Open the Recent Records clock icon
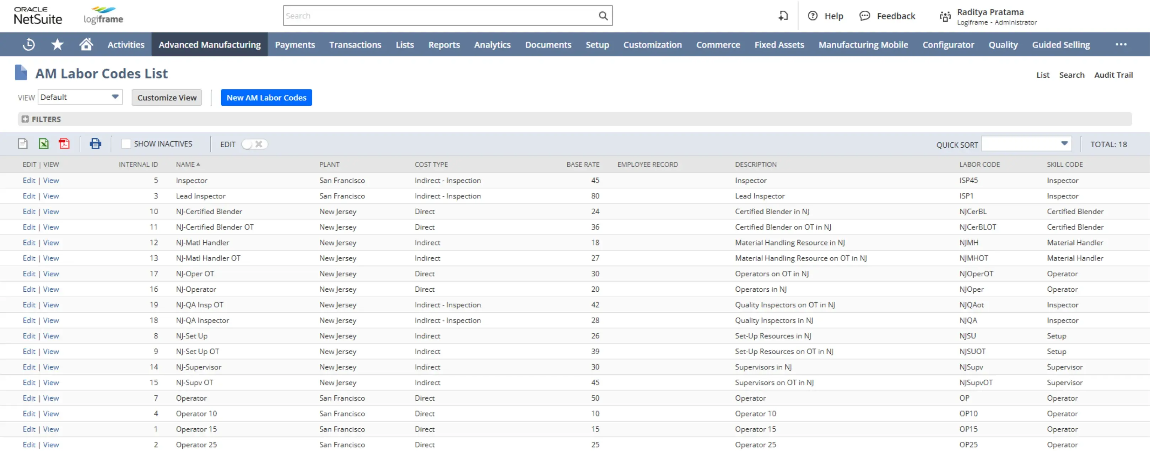The width and height of the screenshot is (1150, 451). click(28, 45)
